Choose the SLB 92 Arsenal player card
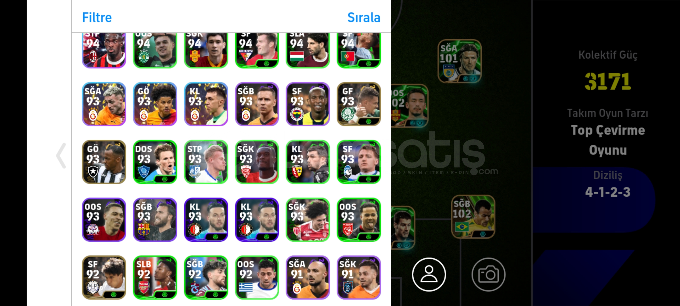The width and height of the screenshot is (680, 306). [155, 277]
